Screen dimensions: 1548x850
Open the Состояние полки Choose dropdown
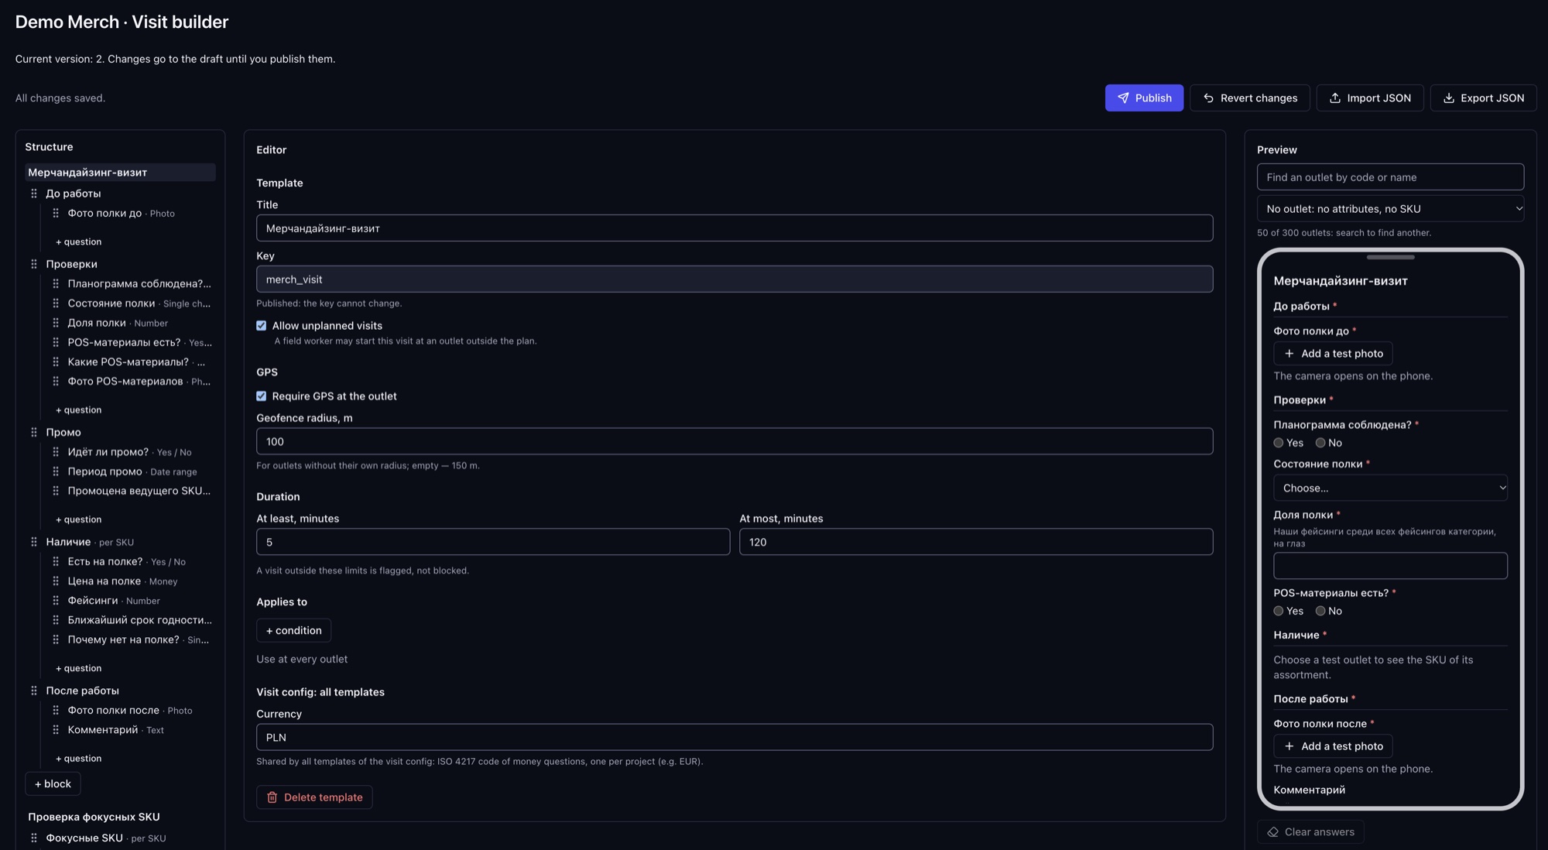point(1390,488)
